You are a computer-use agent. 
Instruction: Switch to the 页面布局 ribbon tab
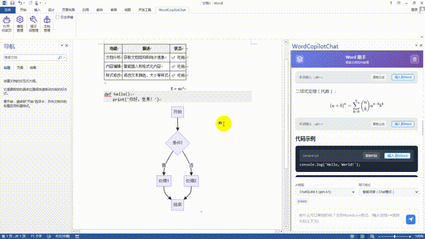tap(68, 10)
